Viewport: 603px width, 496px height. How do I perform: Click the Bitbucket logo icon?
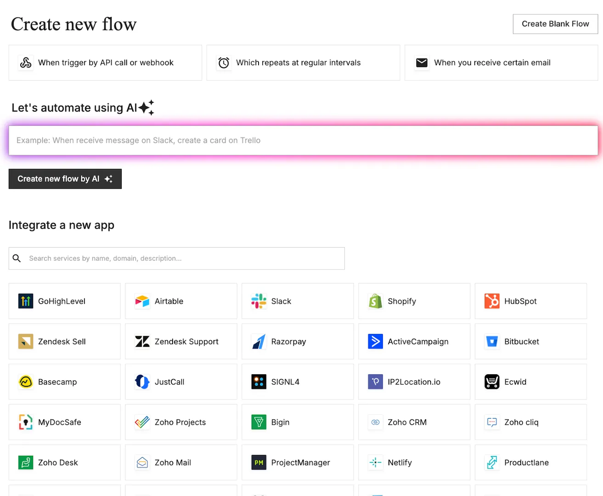pyautogui.click(x=492, y=342)
